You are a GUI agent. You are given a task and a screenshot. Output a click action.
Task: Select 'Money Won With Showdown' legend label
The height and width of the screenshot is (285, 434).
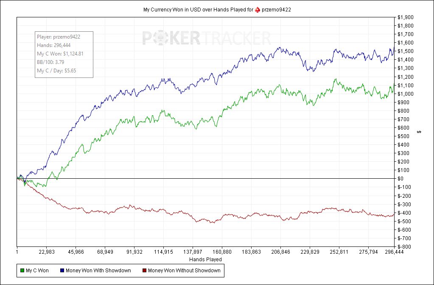click(98, 271)
